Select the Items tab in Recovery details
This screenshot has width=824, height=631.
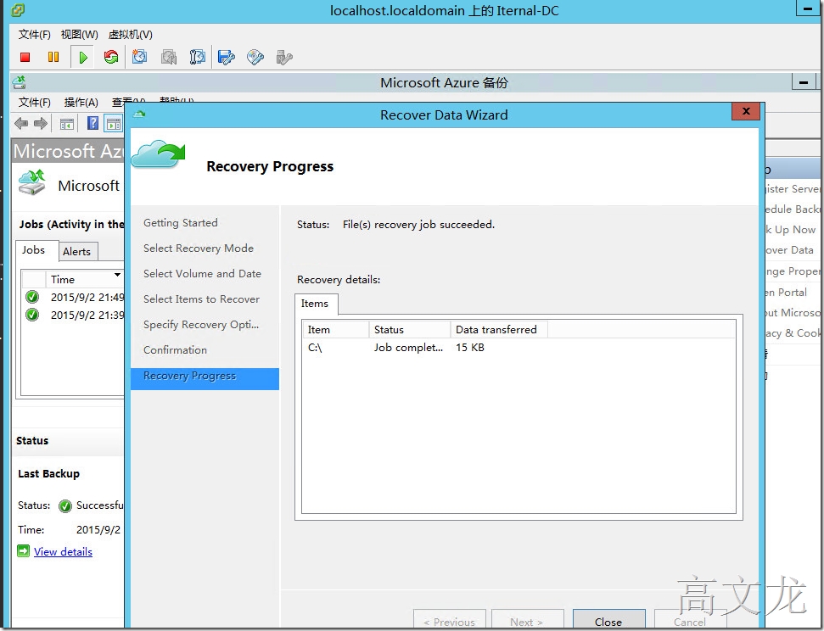pyautogui.click(x=315, y=304)
